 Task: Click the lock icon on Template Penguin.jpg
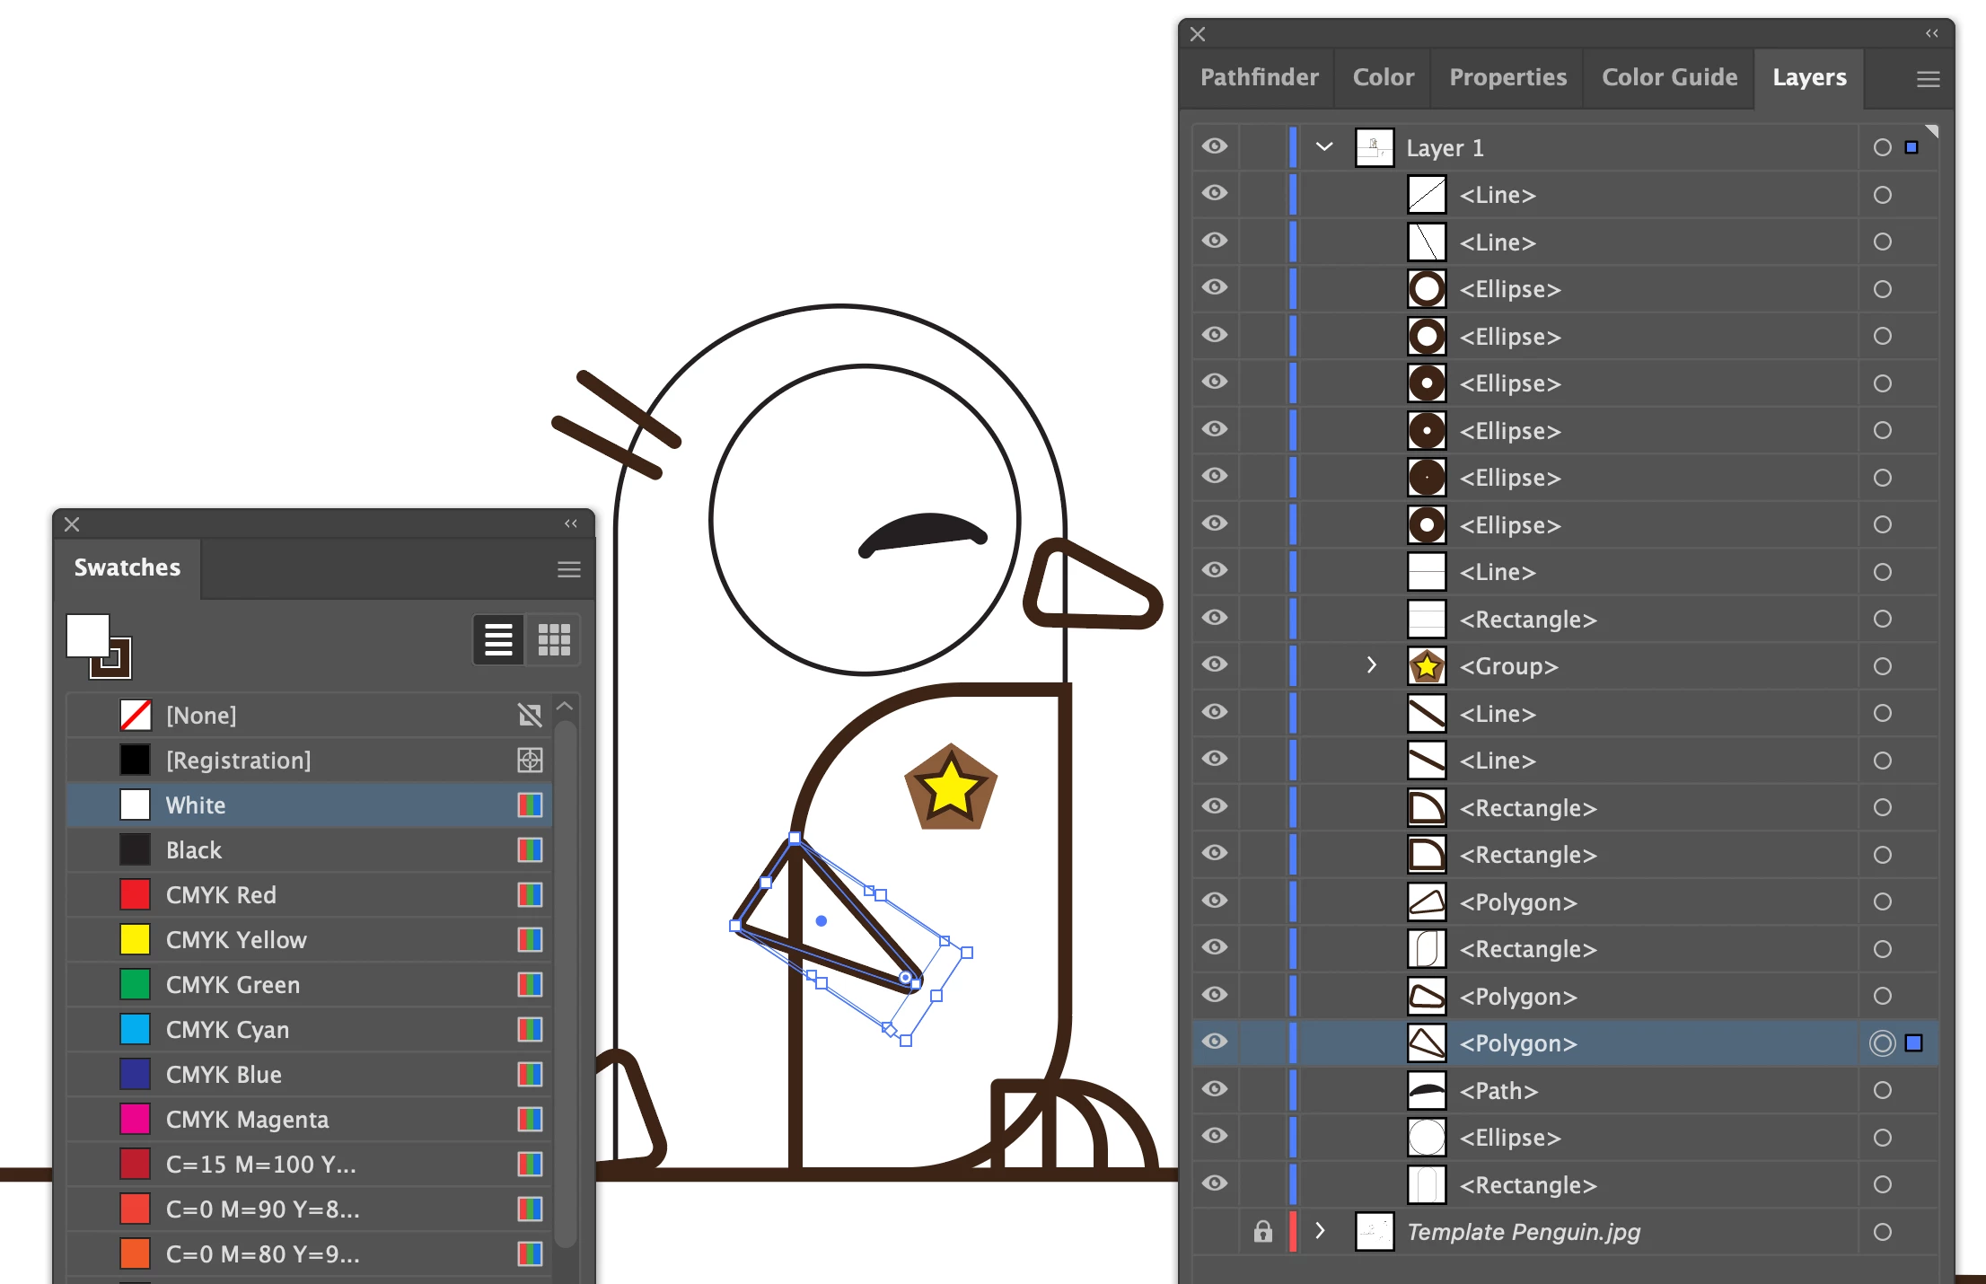[1262, 1231]
